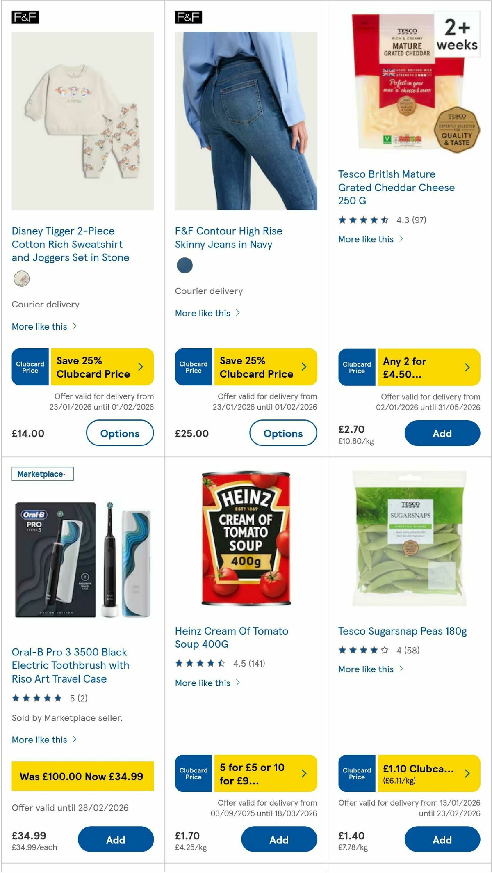Select the navy colour swatch under the jeans title
This screenshot has height=873, width=492.
[x=185, y=266]
